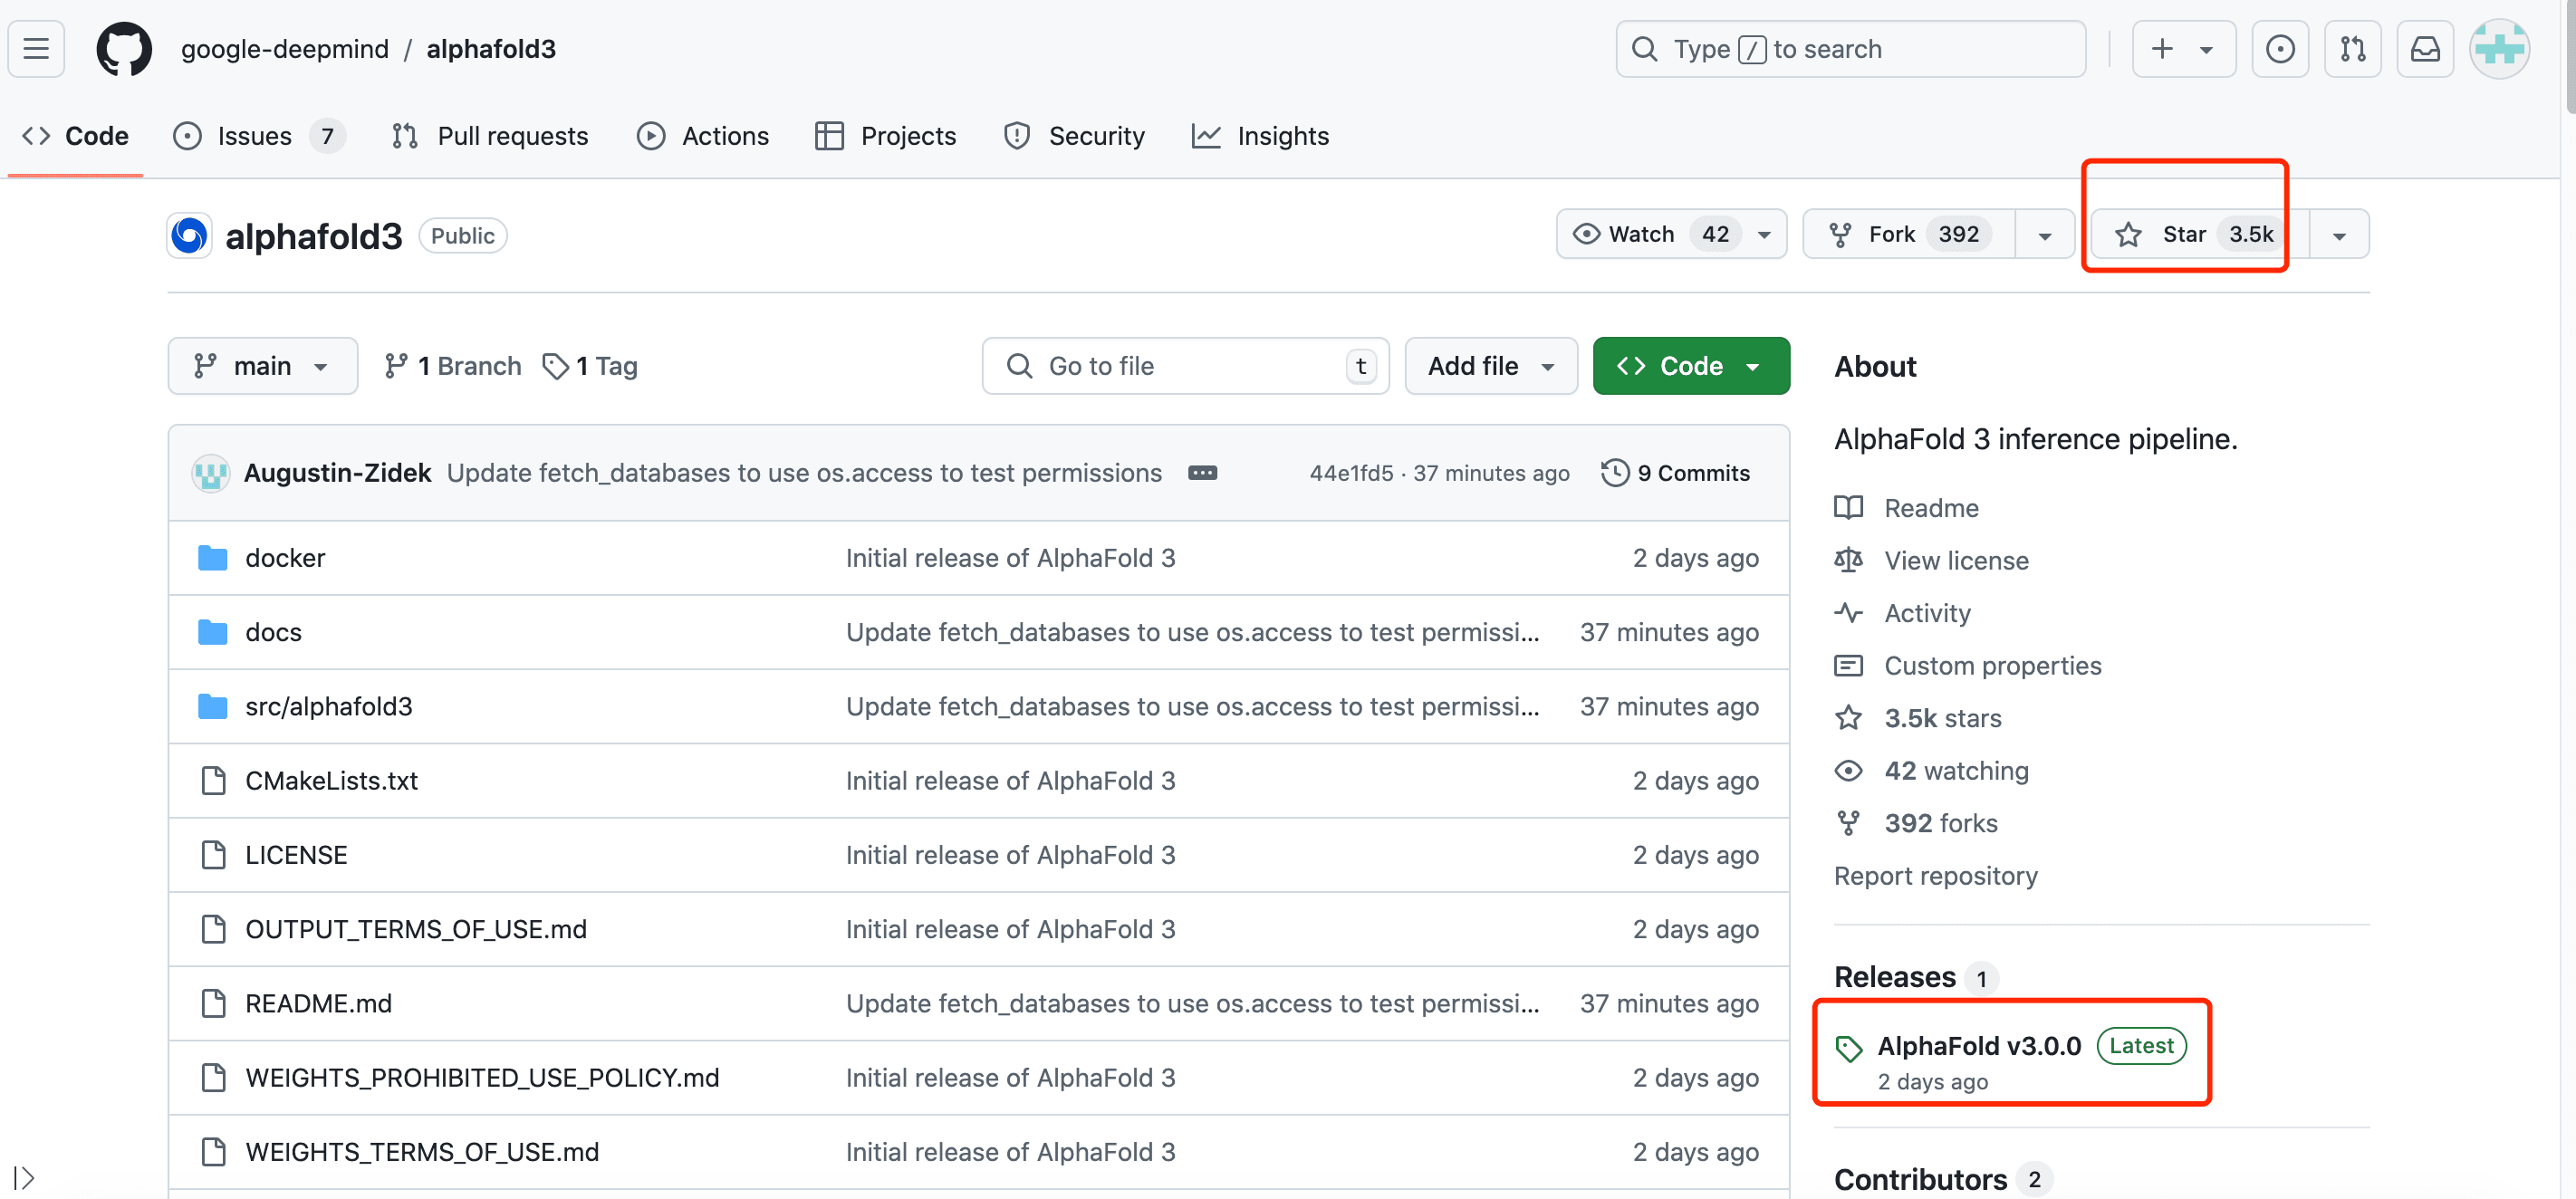Open the create new dropdown caret
The height and width of the screenshot is (1199, 2576).
click(2206, 49)
